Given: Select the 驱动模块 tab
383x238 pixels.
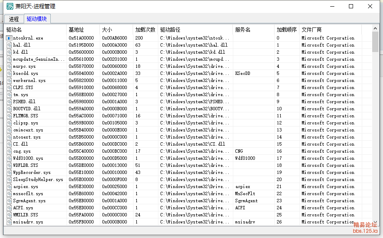Looking at the screenshot, I should pyautogui.click(x=37, y=19).
